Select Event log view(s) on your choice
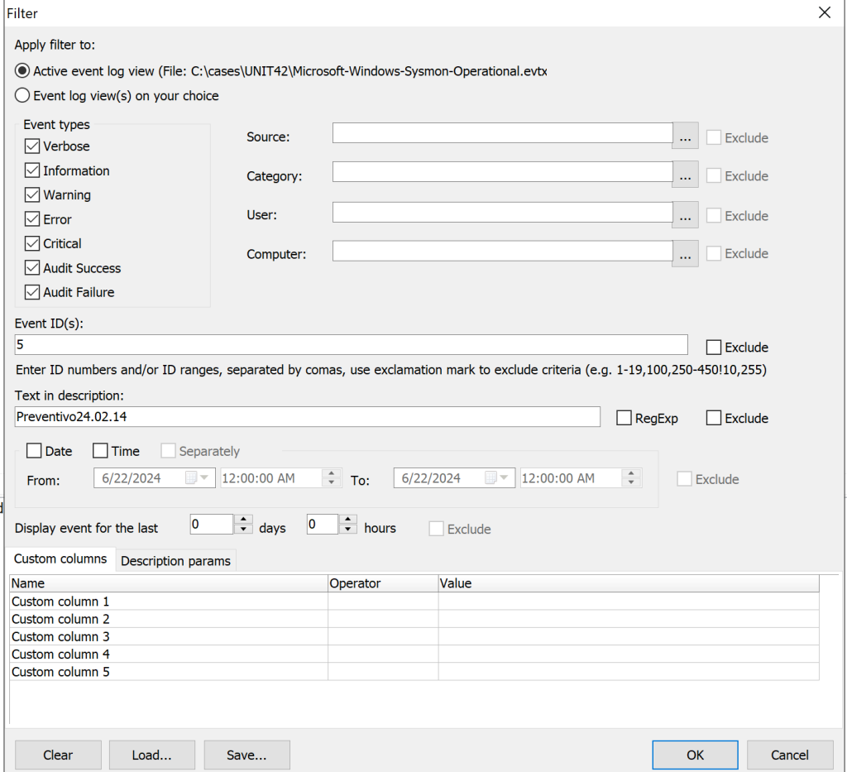 tap(22, 96)
